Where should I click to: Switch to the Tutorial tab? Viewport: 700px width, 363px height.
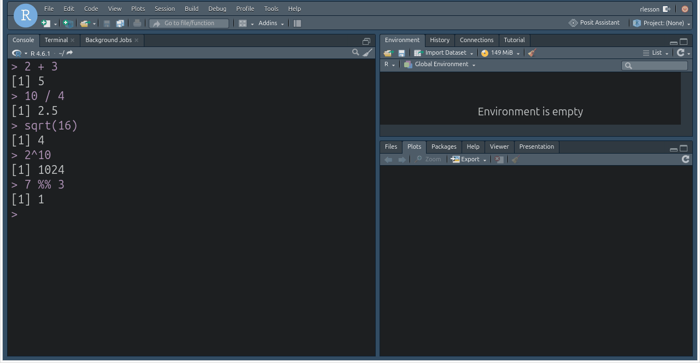click(x=514, y=40)
